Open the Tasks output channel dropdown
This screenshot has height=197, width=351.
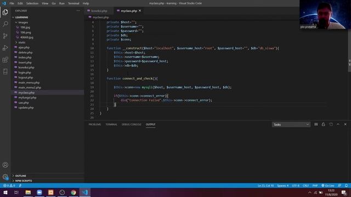(291, 124)
